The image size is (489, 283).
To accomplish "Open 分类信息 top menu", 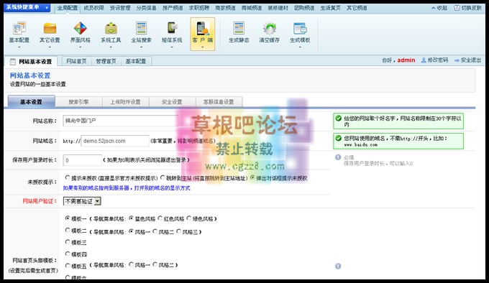I will point(146,8).
